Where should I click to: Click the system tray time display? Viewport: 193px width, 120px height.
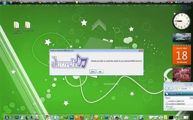[x=188, y=2]
